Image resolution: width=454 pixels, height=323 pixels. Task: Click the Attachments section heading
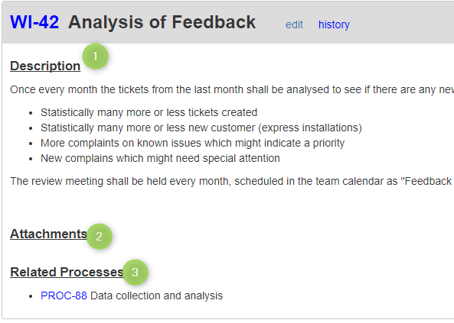coord(48,234)
